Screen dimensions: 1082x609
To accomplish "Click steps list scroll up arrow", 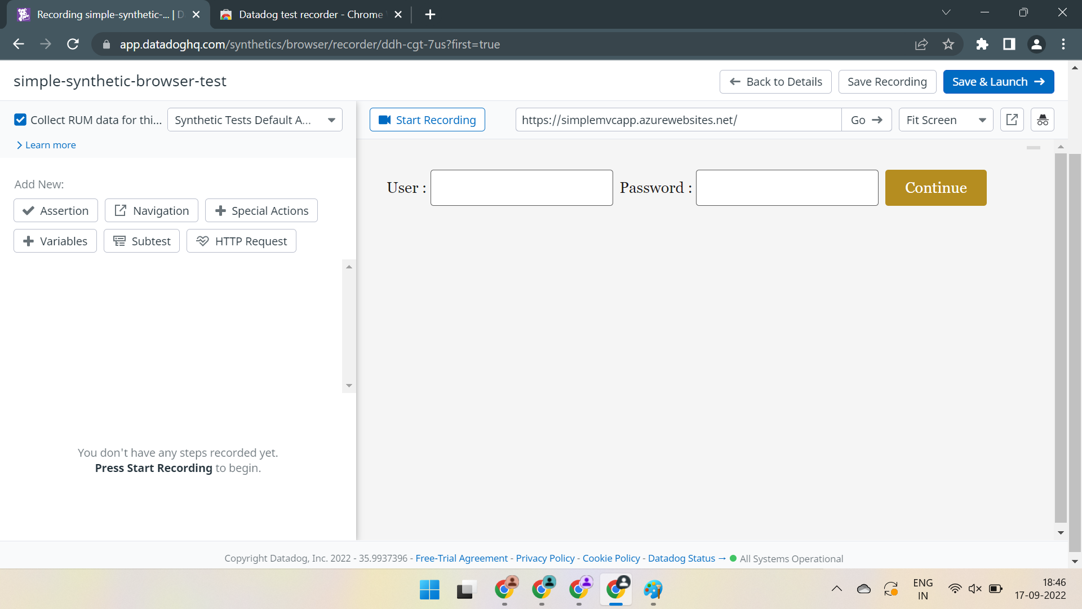I will coord(349,267).
